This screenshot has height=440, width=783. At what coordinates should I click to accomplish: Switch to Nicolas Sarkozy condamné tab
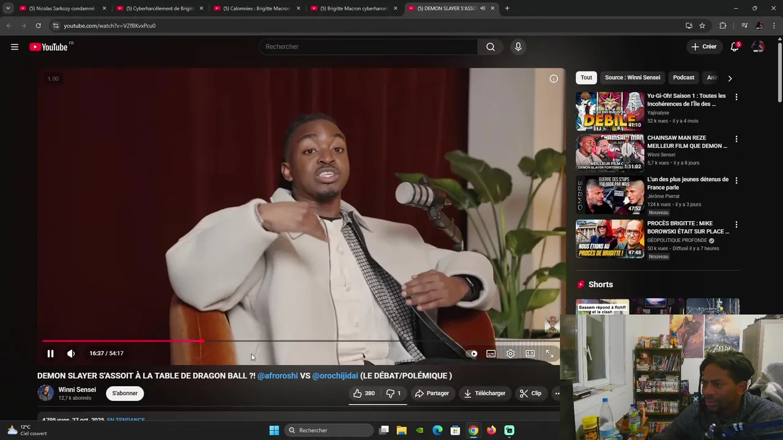(x=62, y=9)
